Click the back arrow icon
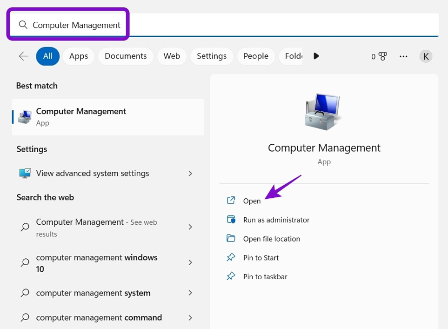The height and width of the screenshot is (329, 448). [x=23, y=56]
